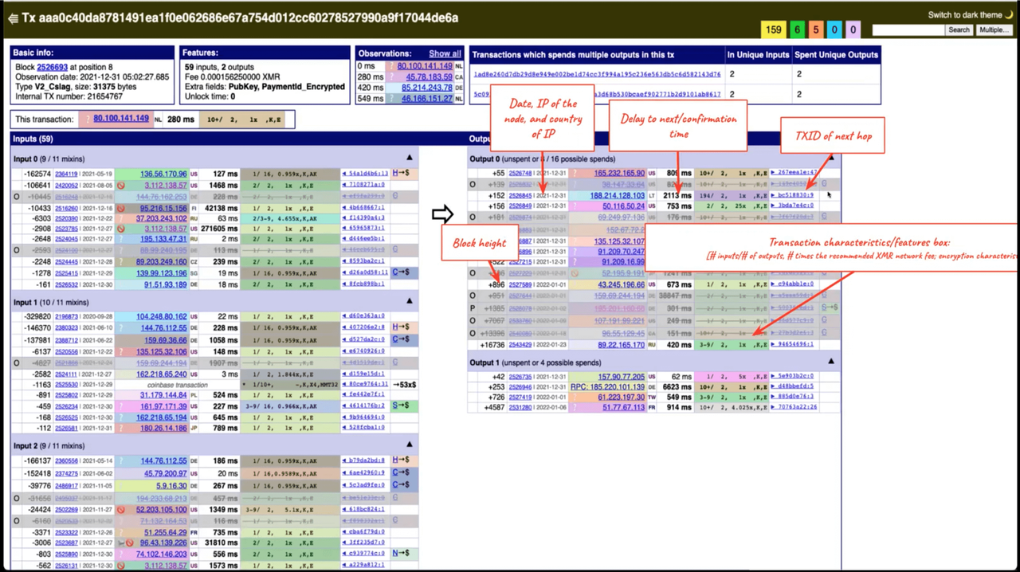Click the yellow 159 counter badge
The height and width of the screenshot is (572, 1020).
(773, 29)
